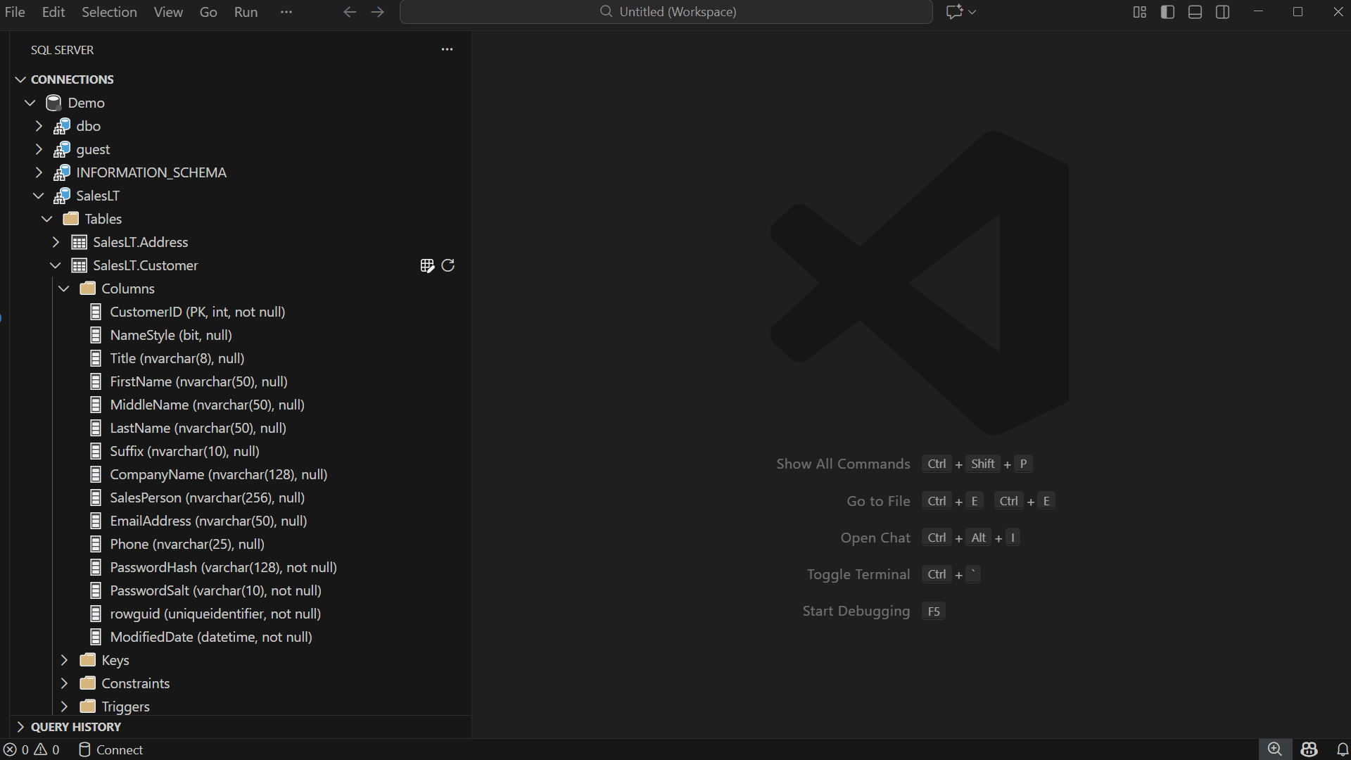This screenshot has width=1351, height=760.
Task: Click the Untitled (Workspace) search box
Action: (666, 12)
